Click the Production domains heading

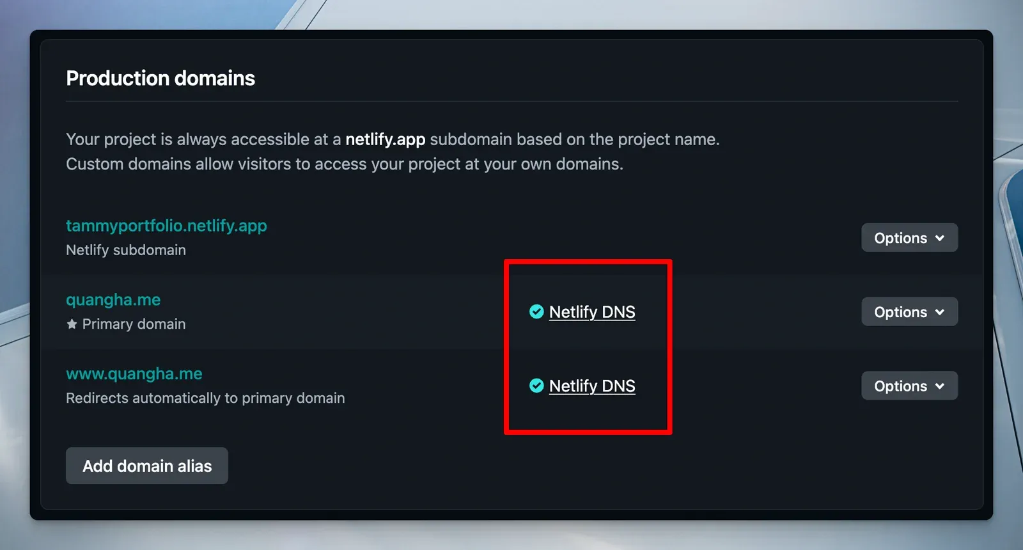pos(160,78)
